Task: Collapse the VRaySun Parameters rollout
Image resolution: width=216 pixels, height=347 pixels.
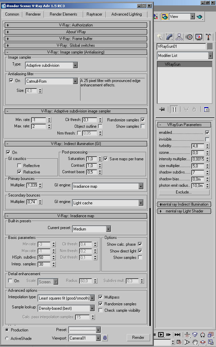Action: tap(184, 125)
